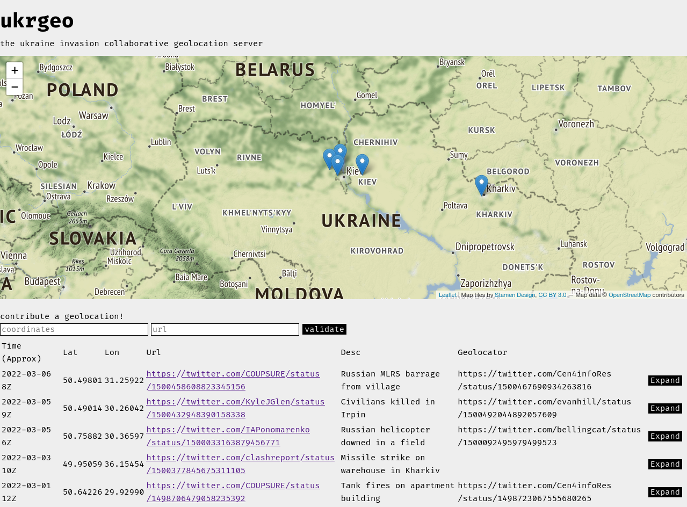Open the IAPonomarenko tweet link
The height and width of the screenshot is (507, 687).
(228, 436)
